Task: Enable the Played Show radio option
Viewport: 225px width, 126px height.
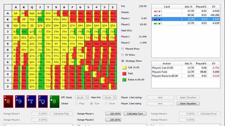Action: pyautogui.click(x=123, y=49)
